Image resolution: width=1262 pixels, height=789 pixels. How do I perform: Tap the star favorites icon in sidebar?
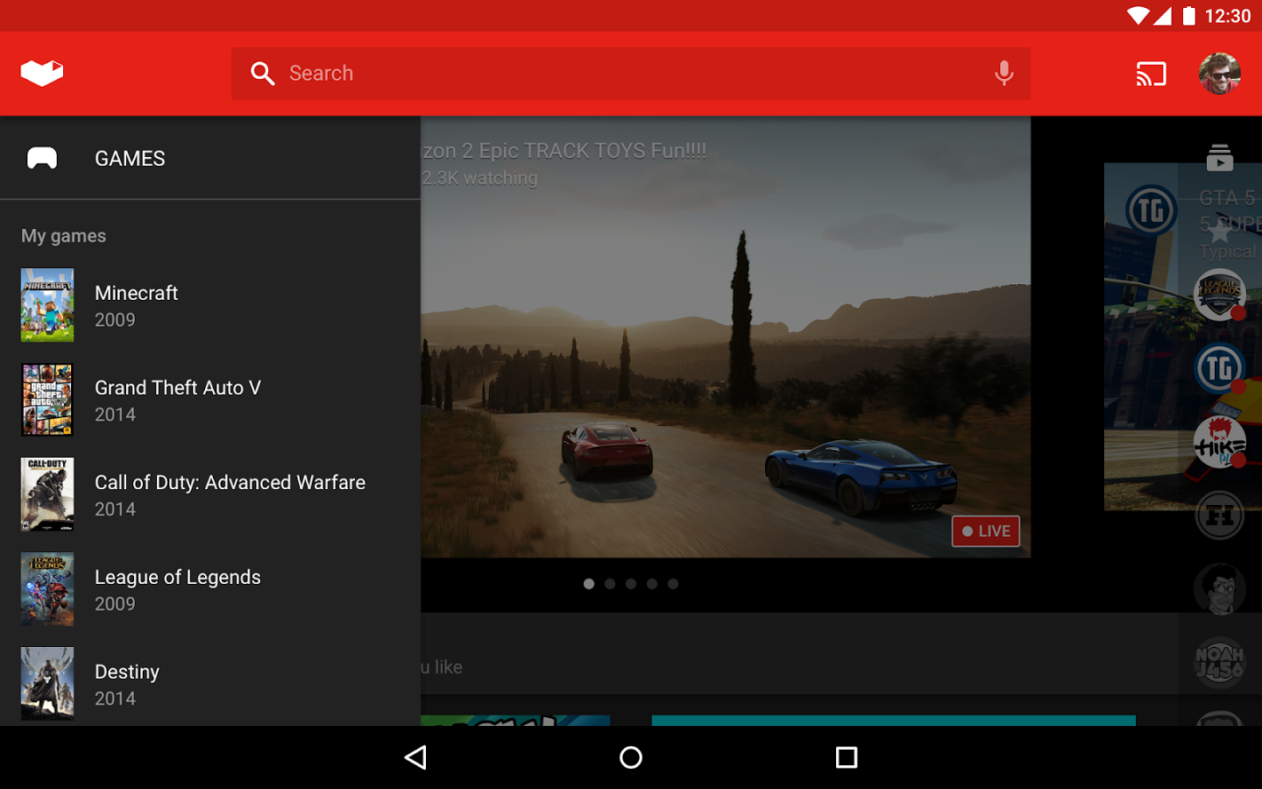click(1220, 231)
